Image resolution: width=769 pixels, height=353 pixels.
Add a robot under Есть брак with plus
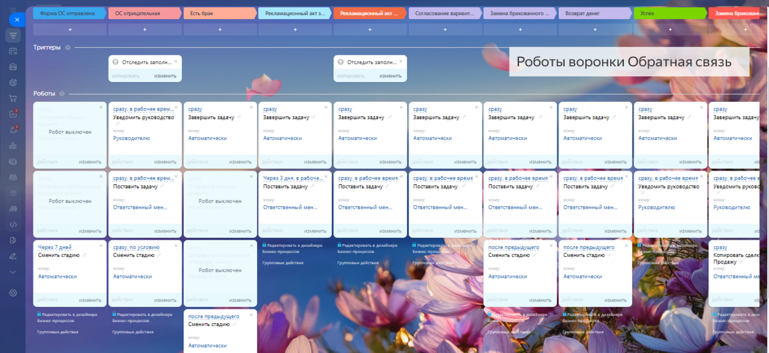220,29
